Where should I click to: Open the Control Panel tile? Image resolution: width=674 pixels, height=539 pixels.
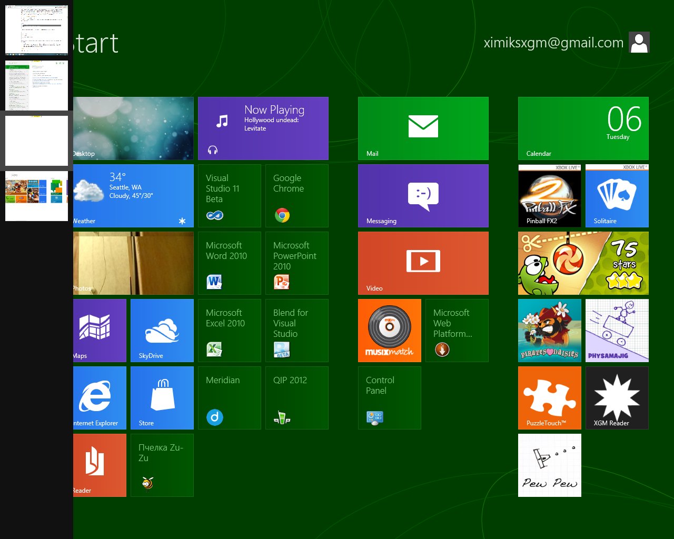pos(390,398)
